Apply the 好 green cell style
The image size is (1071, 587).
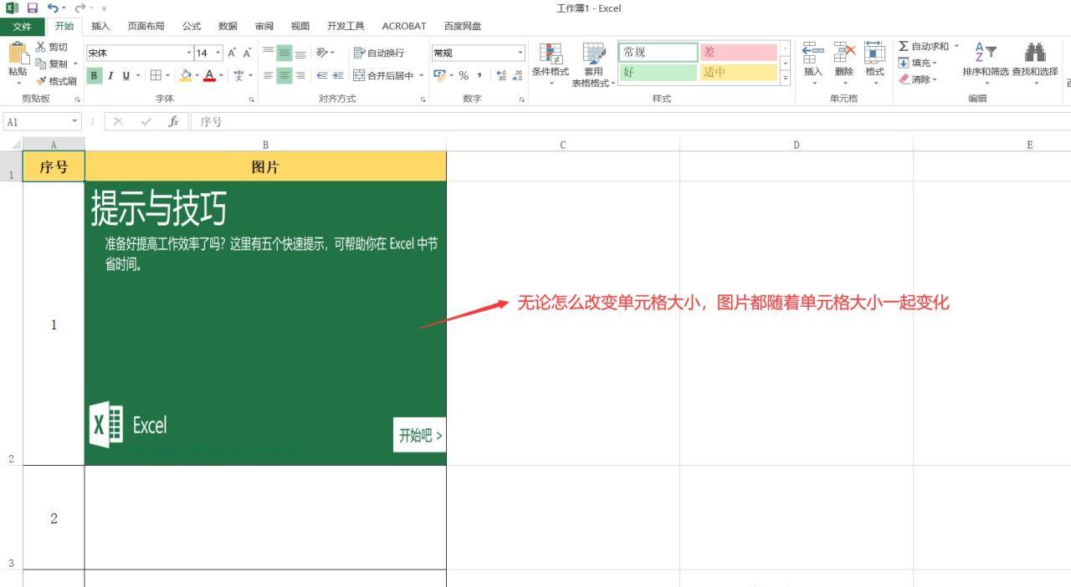tap(658, 73)
